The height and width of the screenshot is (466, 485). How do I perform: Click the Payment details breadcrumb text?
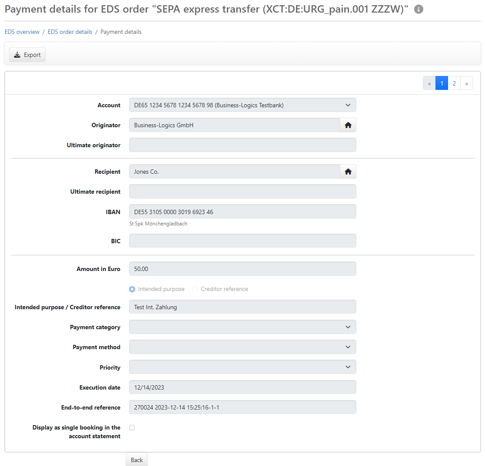[121, 32]
